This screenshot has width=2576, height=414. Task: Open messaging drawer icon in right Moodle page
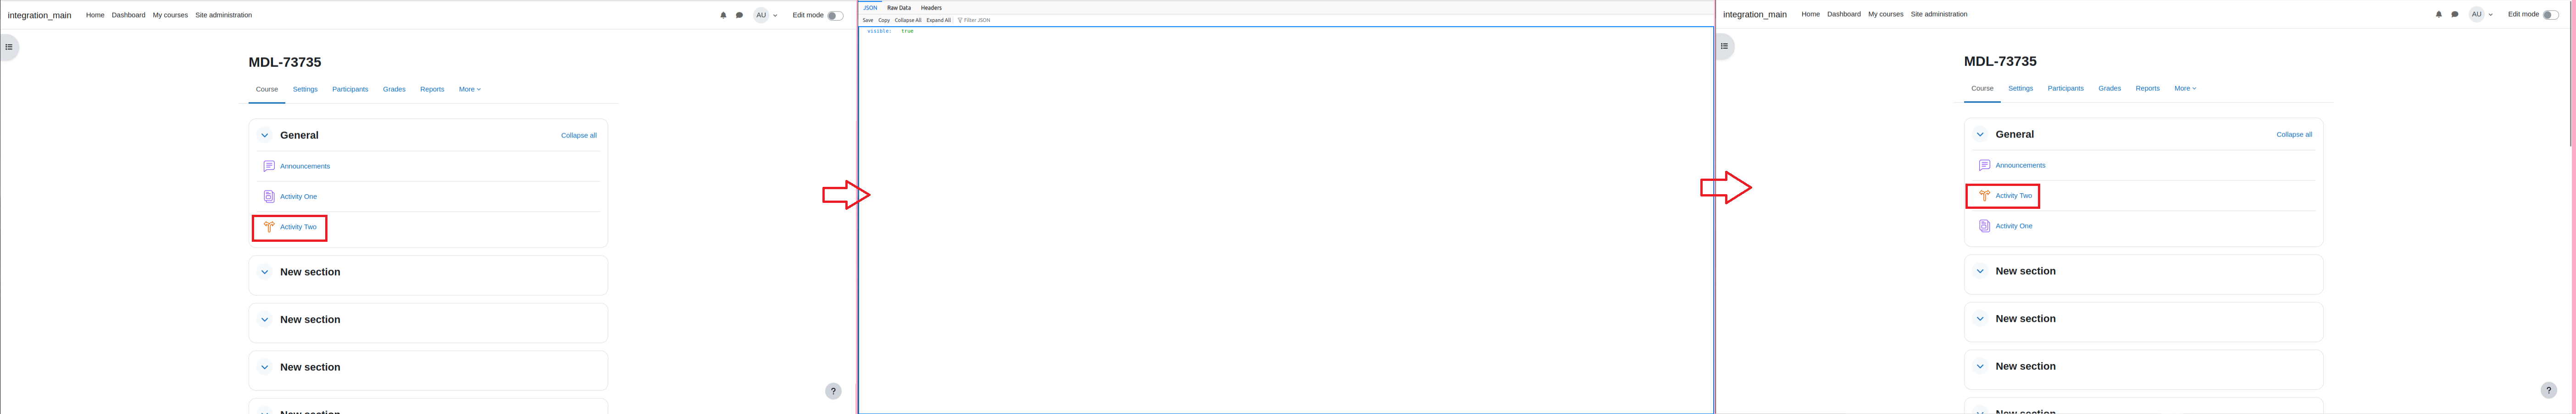(x=2454, y=14)
